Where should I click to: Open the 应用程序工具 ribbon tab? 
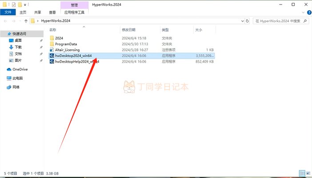click(74, 12)
